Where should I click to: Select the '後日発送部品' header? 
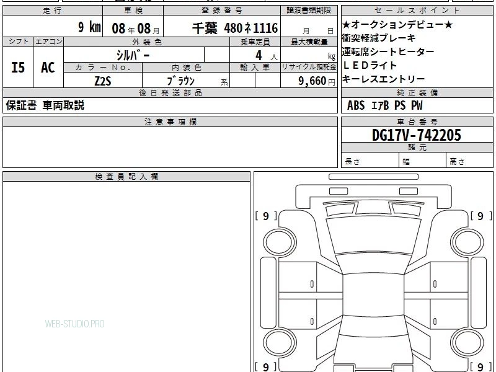pyautogui.click(x=170, y=92)
